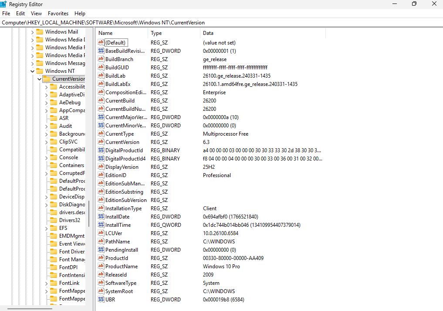The width and height of the screenshot is (443, 311).
Task: Expand the Console subkey
Action: (x=47, y=158)
